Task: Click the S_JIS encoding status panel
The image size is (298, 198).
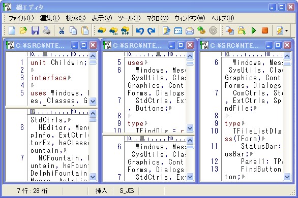Action: [127, 190]
